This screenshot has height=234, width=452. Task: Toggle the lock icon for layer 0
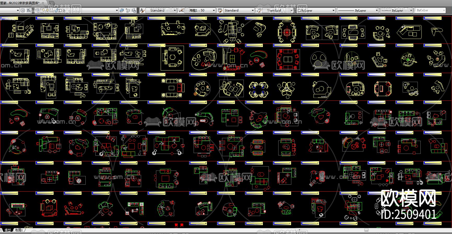(56, 10)
